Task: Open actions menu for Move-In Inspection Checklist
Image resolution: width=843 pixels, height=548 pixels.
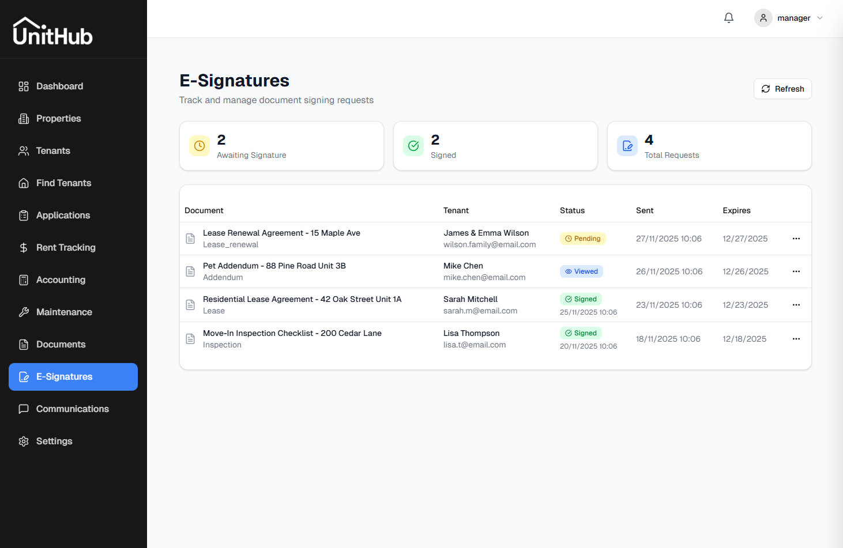Action: (796, 339)
